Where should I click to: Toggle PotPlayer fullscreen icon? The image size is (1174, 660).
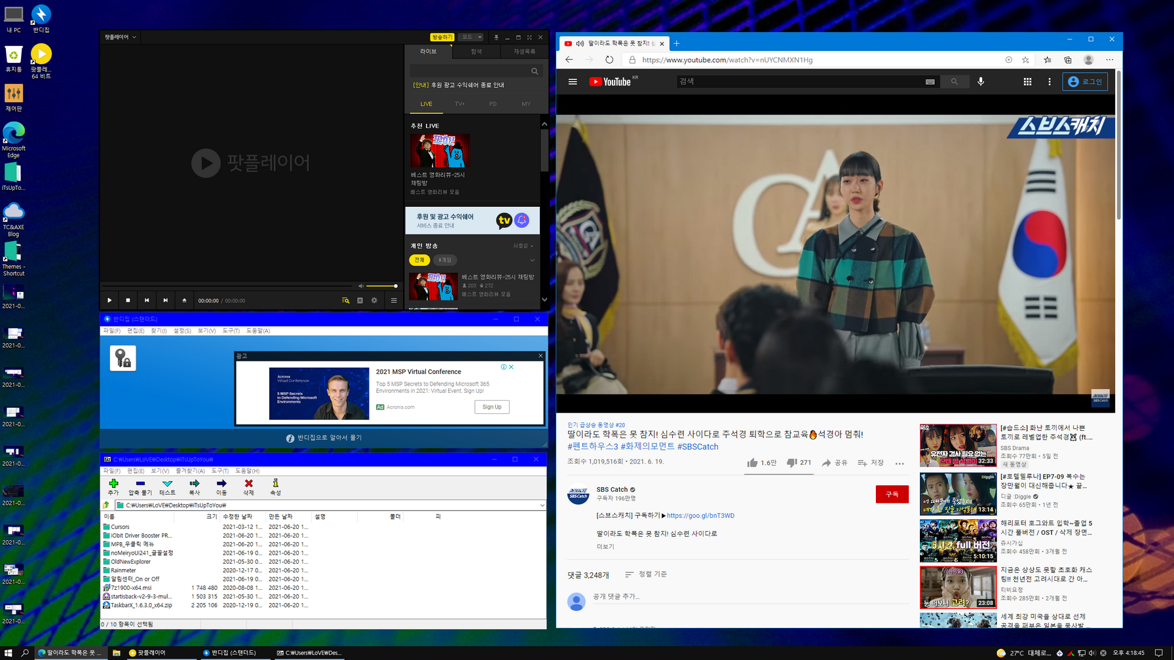(x=529, y=37)
